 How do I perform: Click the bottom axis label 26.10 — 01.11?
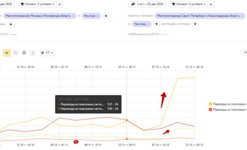click(x=59, y=145)
